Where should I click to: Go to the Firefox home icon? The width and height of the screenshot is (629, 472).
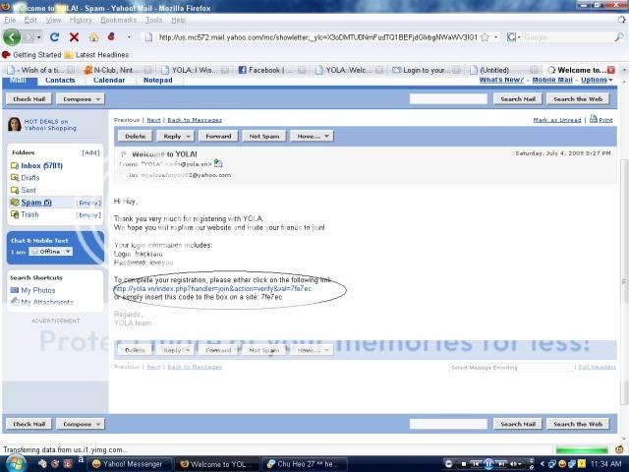pos(94,37)
